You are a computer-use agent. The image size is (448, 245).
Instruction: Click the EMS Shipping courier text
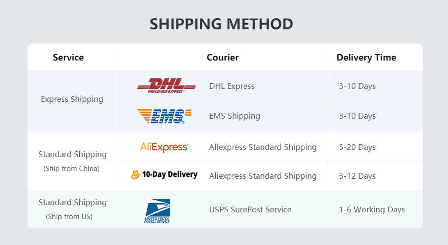point(235,116)
